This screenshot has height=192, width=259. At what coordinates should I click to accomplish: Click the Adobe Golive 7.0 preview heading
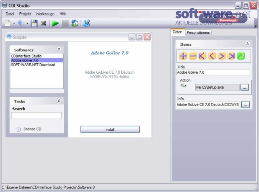pos(110,53)
